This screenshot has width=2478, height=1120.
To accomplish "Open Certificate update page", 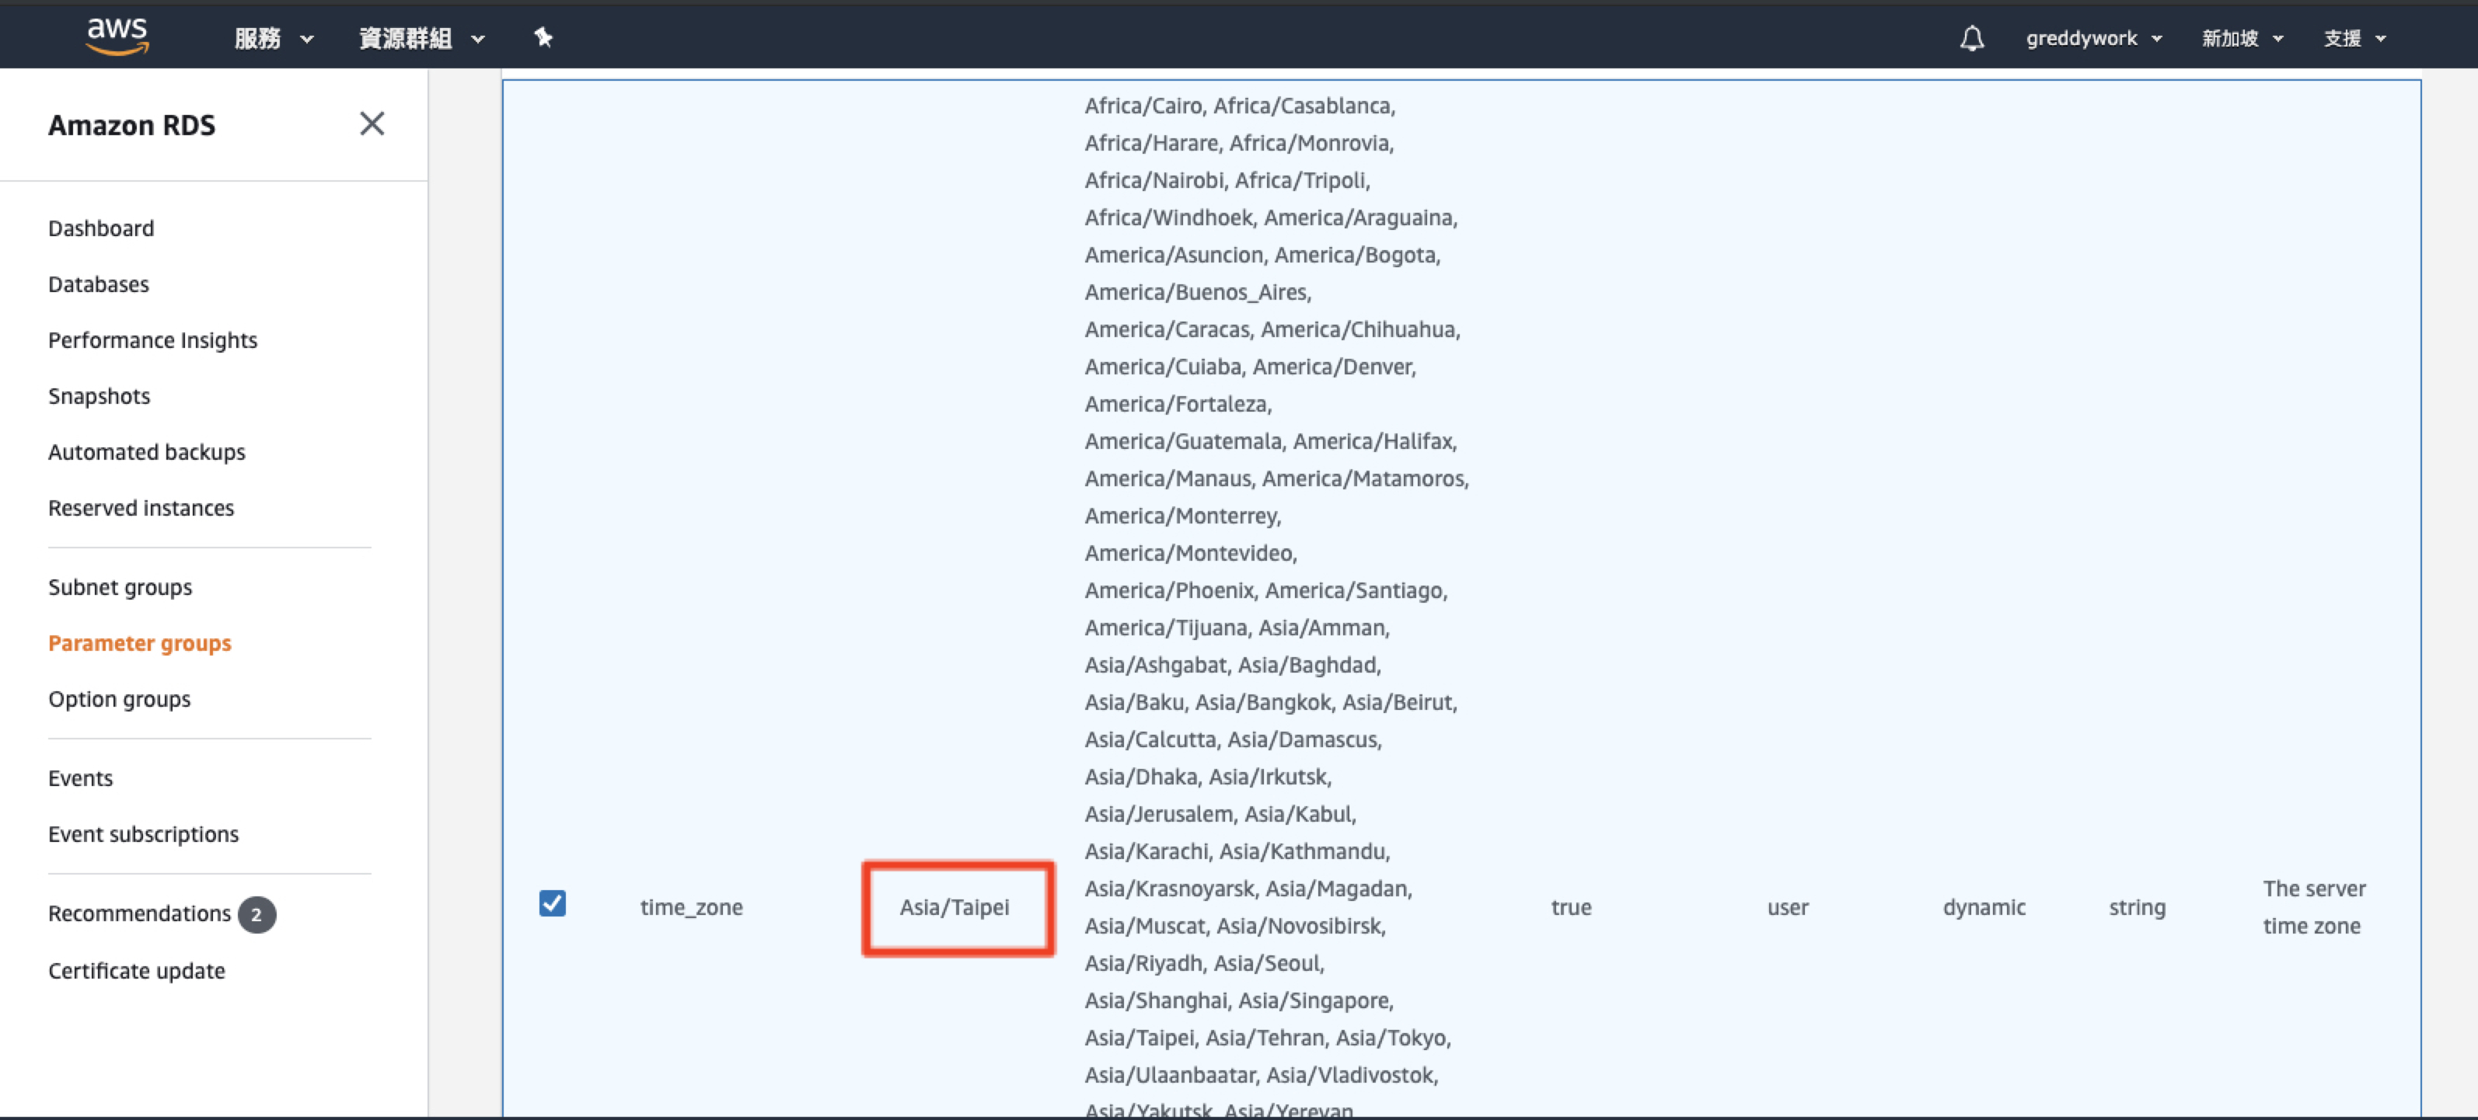I will [137, 971].
